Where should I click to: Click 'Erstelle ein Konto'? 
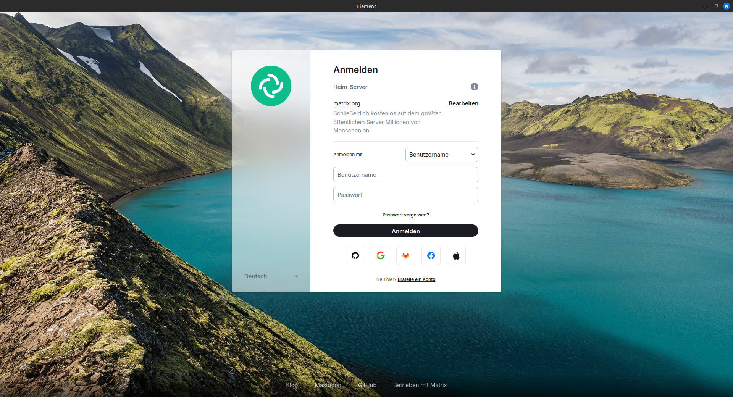[x=416, y=279]
